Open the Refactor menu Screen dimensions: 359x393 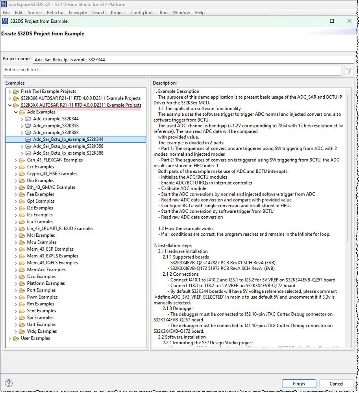pos(55,13)
